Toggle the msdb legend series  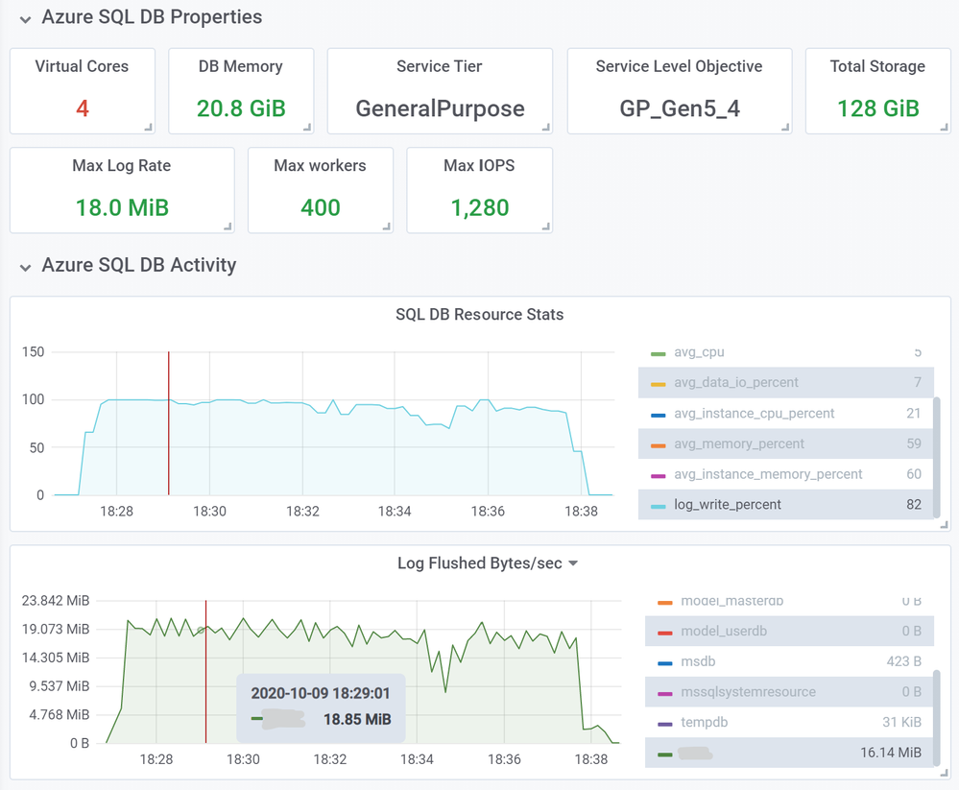click(698, 661)
